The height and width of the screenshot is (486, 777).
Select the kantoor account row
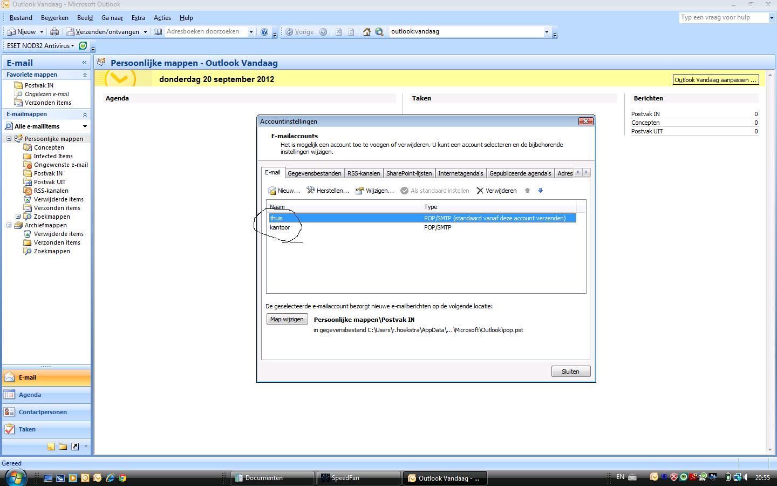pyautogui.click(x=422, y=227)
